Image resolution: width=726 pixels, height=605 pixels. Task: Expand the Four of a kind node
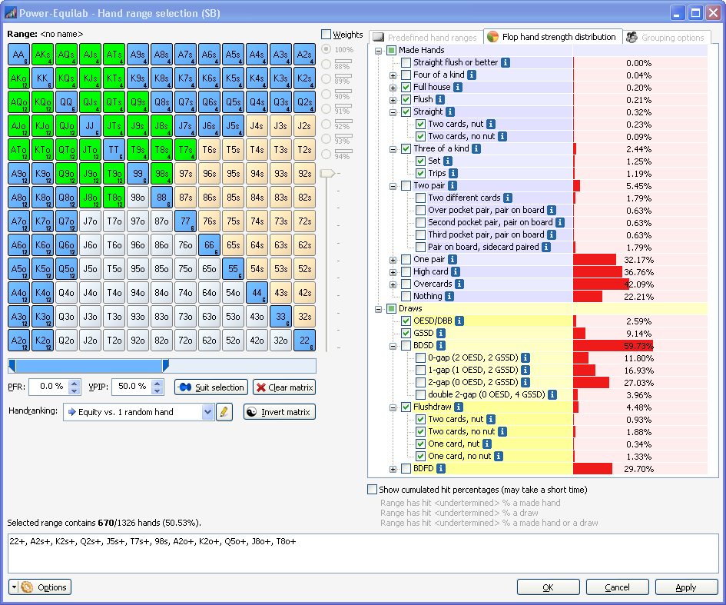(393, 75)
